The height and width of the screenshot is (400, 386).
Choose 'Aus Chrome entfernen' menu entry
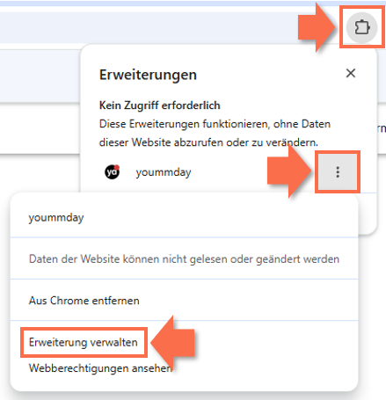click(84, 301)
